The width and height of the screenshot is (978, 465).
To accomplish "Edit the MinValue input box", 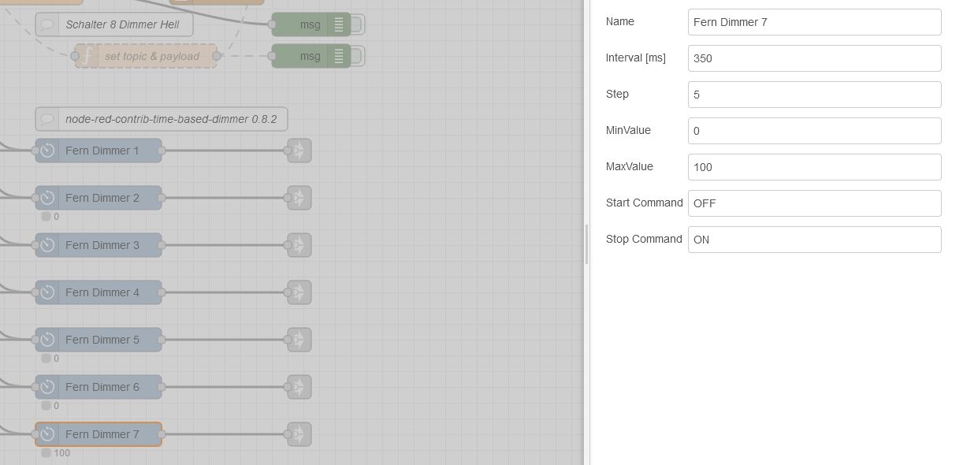I will (x=814, y=131).
